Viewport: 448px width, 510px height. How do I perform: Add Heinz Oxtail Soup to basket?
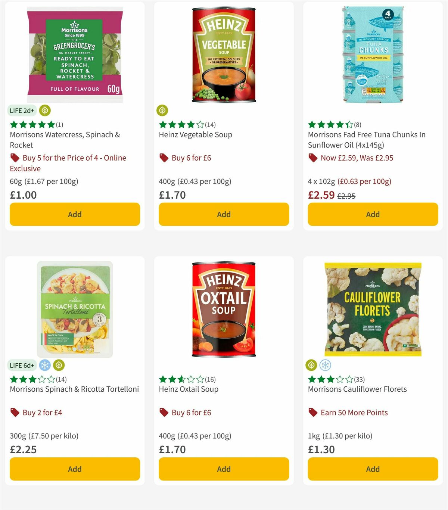click(x=223, y=469)
